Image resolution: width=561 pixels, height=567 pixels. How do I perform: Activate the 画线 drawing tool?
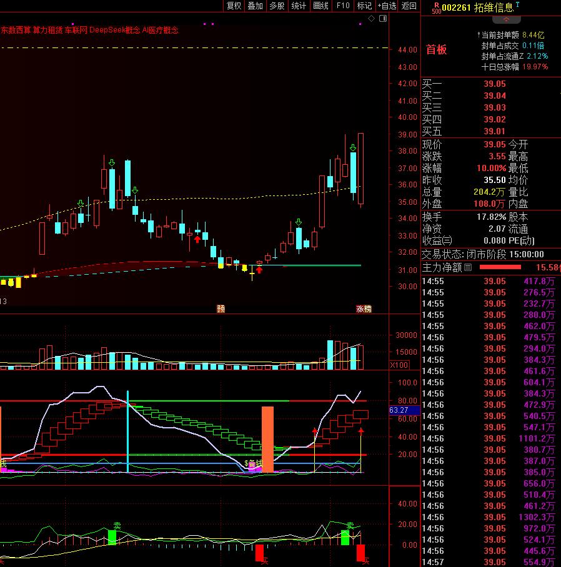click(321, 6)
